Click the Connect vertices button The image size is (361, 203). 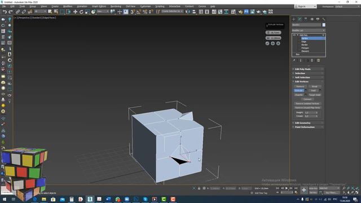tap(307, 99)
